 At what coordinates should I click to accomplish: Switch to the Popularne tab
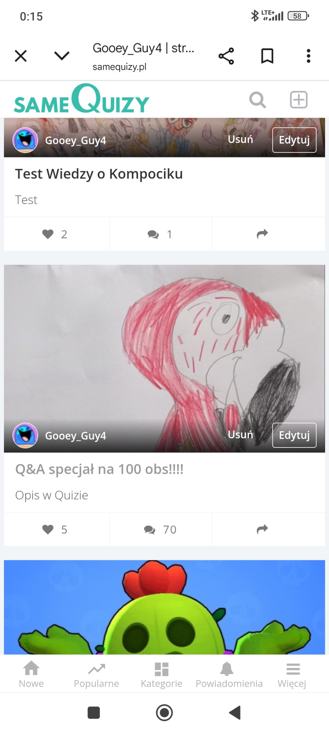97,675
